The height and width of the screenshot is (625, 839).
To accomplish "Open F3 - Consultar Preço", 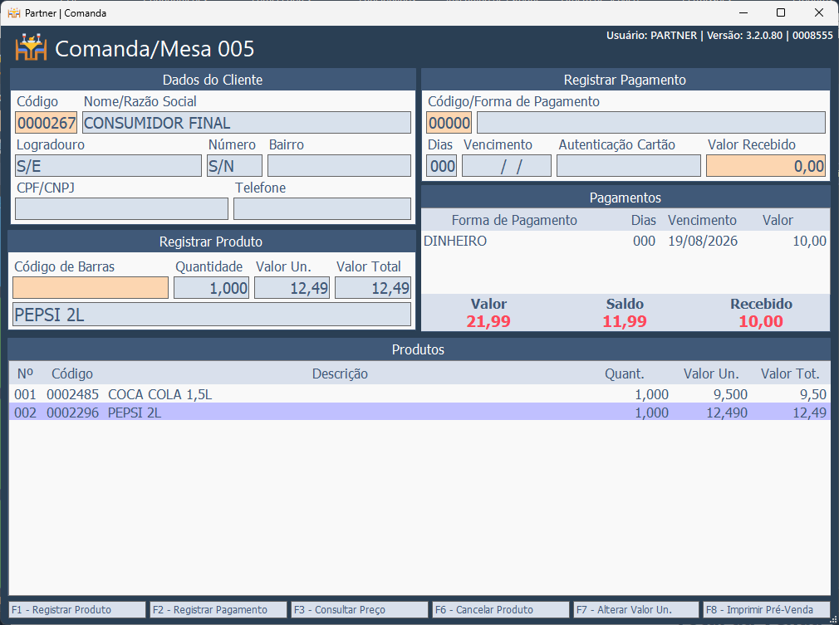I will click(360, 609).
